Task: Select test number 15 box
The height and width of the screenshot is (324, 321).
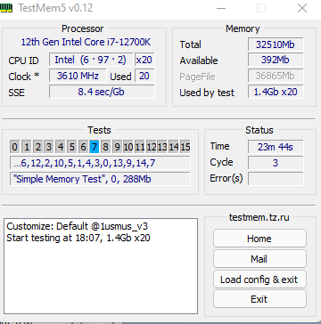Action: click(185, 147)
